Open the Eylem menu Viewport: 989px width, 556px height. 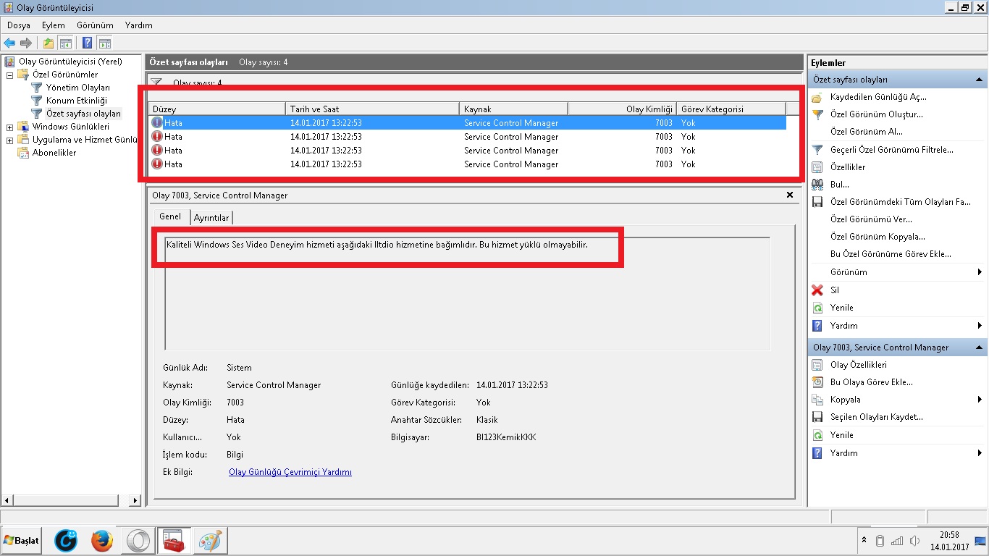pos(53,25)
